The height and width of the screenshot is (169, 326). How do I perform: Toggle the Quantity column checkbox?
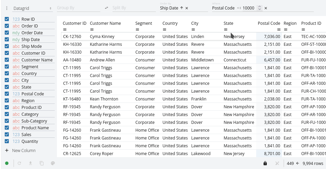(7, 142)
